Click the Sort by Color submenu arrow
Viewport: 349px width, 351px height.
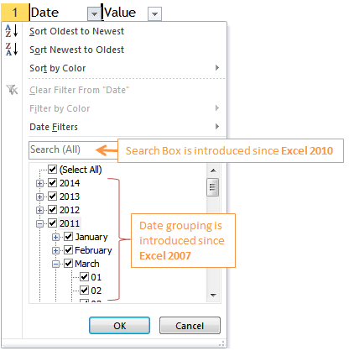(217, 68)
